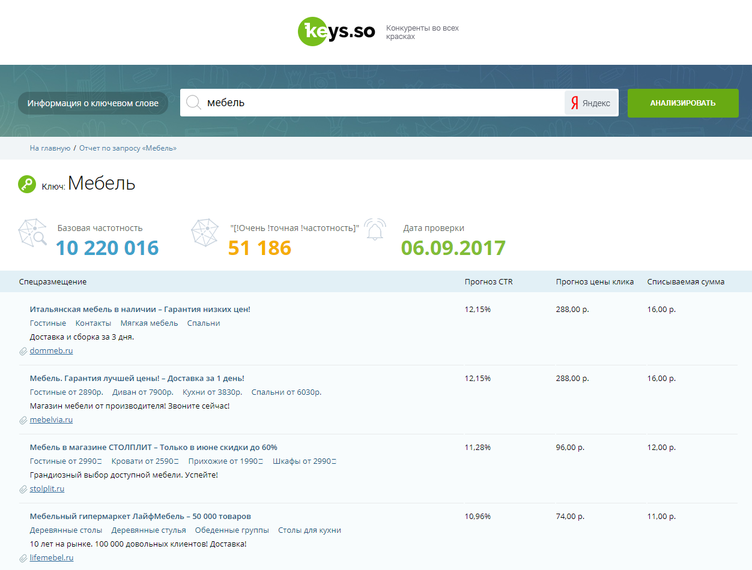The width and height of the screenshot is (752, 570).
Task: Open the mebelvia.ru link
Action: click(51, 420)
